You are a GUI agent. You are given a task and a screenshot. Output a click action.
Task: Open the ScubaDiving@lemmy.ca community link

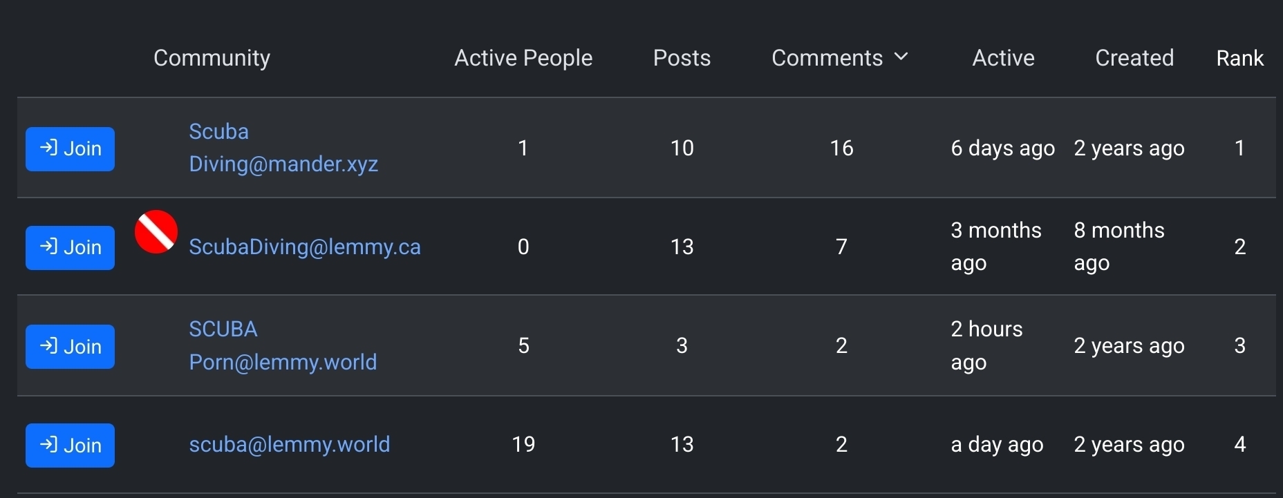pyautogui.click(x=304, y=247)
